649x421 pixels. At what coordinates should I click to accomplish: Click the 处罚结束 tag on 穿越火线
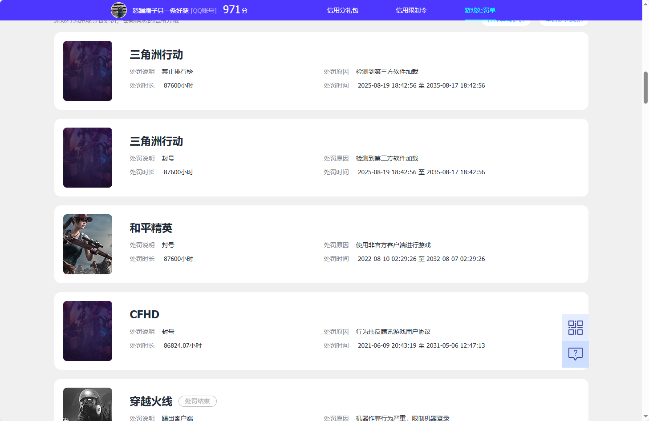(x=197, y=401)
